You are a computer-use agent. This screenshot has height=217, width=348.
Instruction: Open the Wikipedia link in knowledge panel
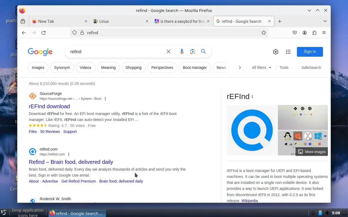coord(250,201)
